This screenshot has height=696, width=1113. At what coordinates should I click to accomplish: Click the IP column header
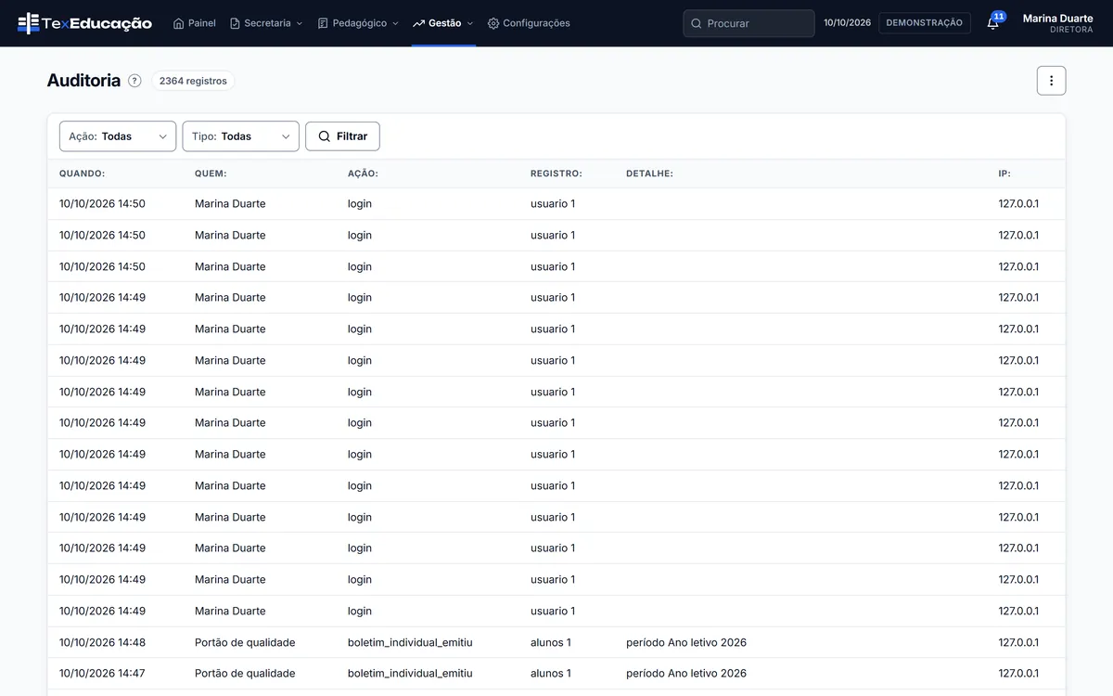click(x=1004, y=174)
